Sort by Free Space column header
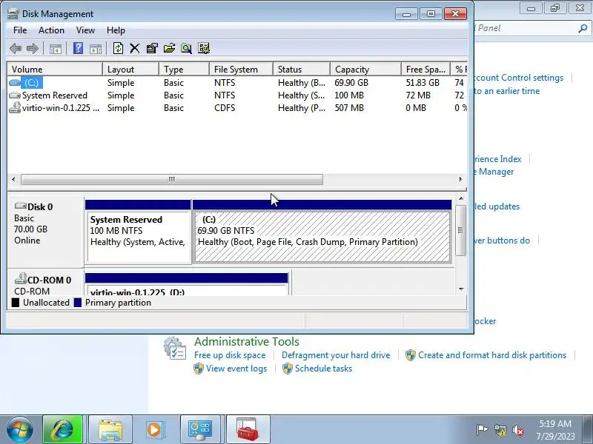The height and width of the screenshot is (444, 593). pos(425,70)
